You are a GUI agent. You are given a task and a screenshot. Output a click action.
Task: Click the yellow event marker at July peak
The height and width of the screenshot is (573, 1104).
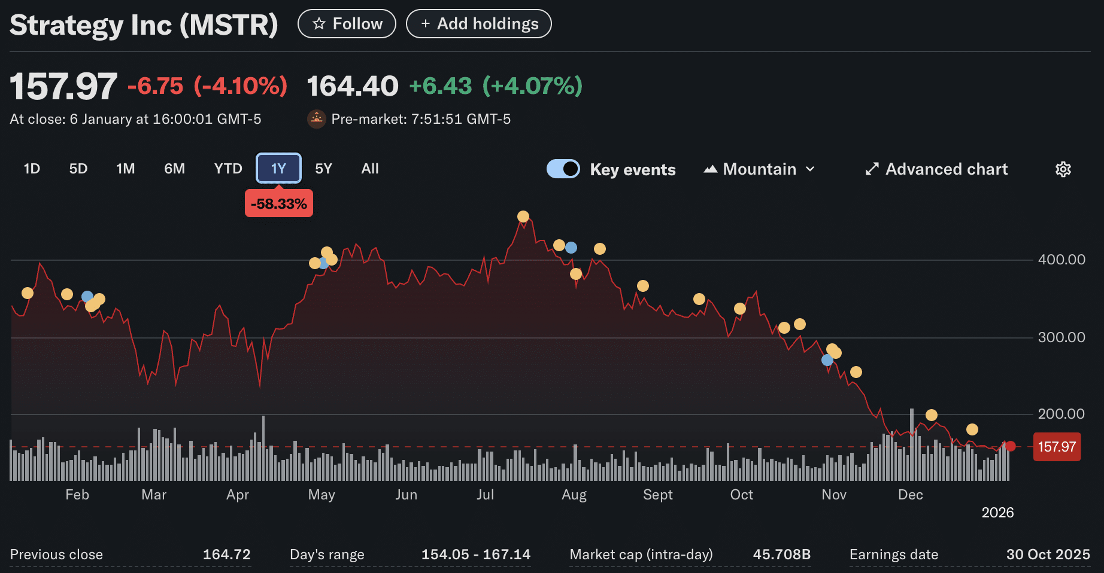[523, 217]
